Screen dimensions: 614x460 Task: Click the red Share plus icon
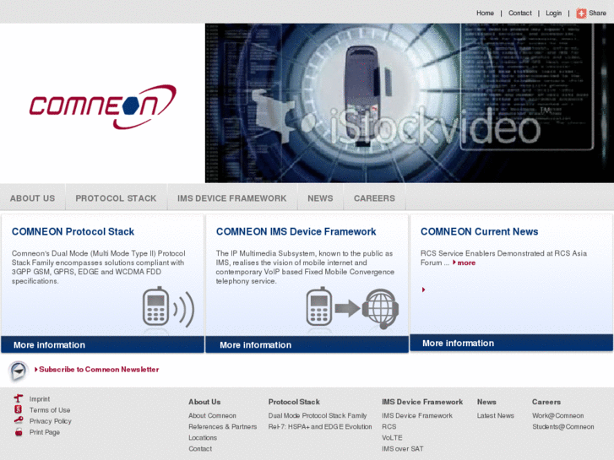click(x=581, y=14)
